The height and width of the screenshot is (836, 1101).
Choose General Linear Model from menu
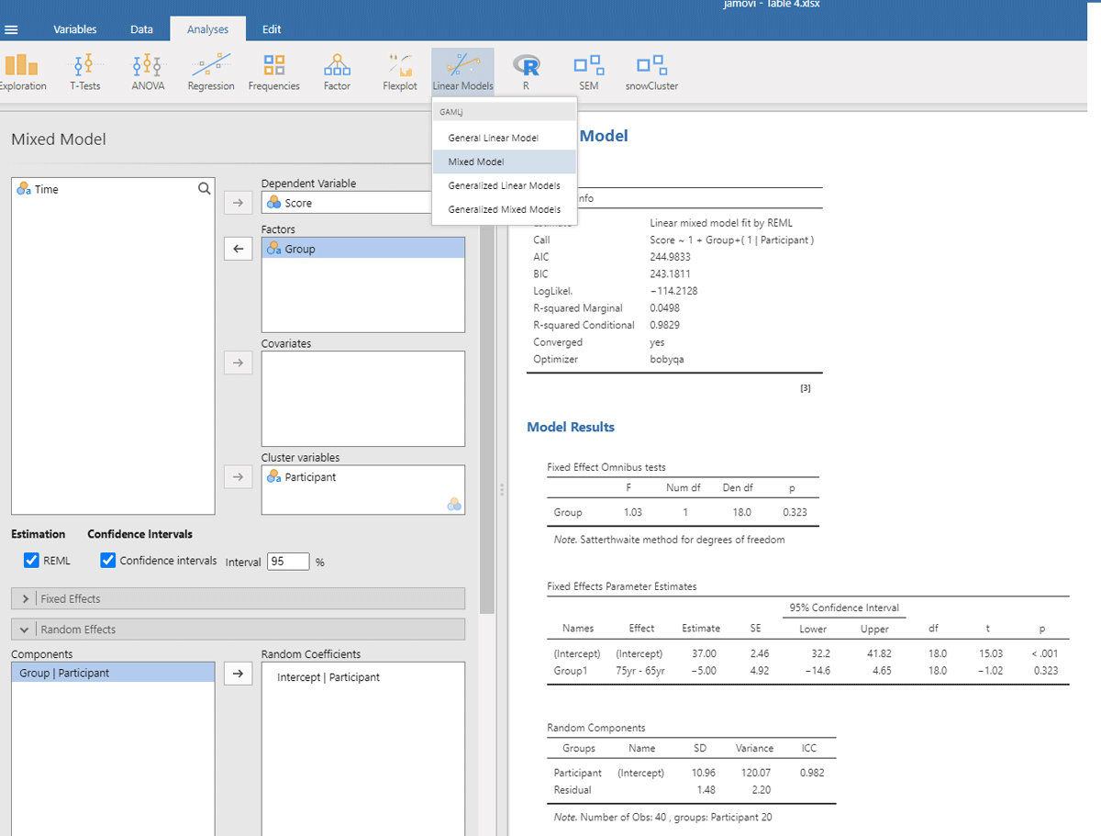(493, 138)
